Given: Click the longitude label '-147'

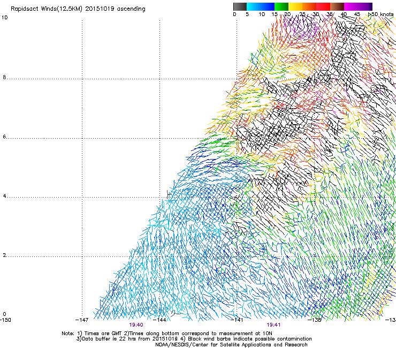Looking at the screenshot, I should [82, 320].
